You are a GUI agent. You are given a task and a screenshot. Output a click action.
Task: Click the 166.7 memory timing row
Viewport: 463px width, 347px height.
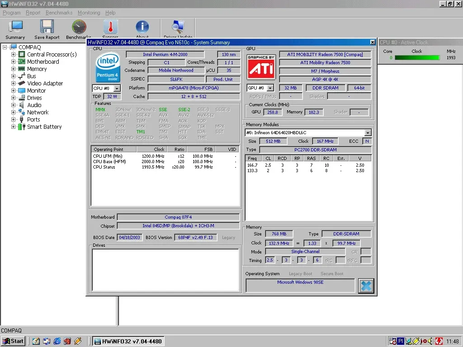[x=308, y=165]
